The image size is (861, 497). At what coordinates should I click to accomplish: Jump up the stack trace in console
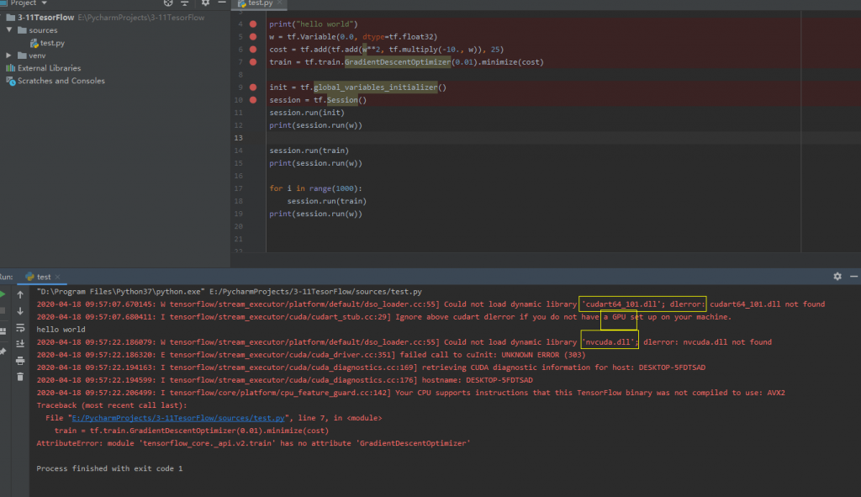[20, 294]
